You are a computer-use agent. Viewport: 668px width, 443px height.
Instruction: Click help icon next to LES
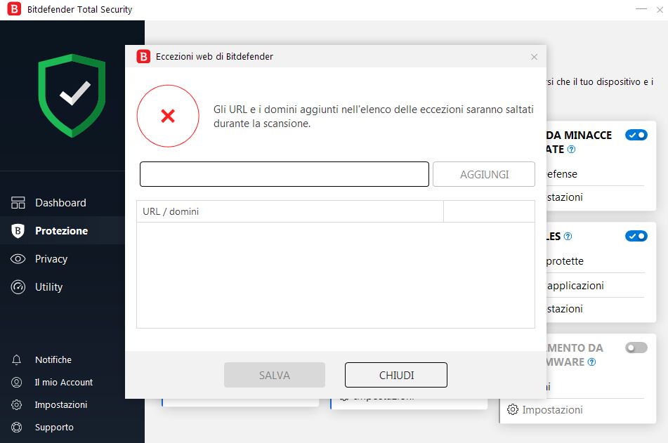click(568, 237)
